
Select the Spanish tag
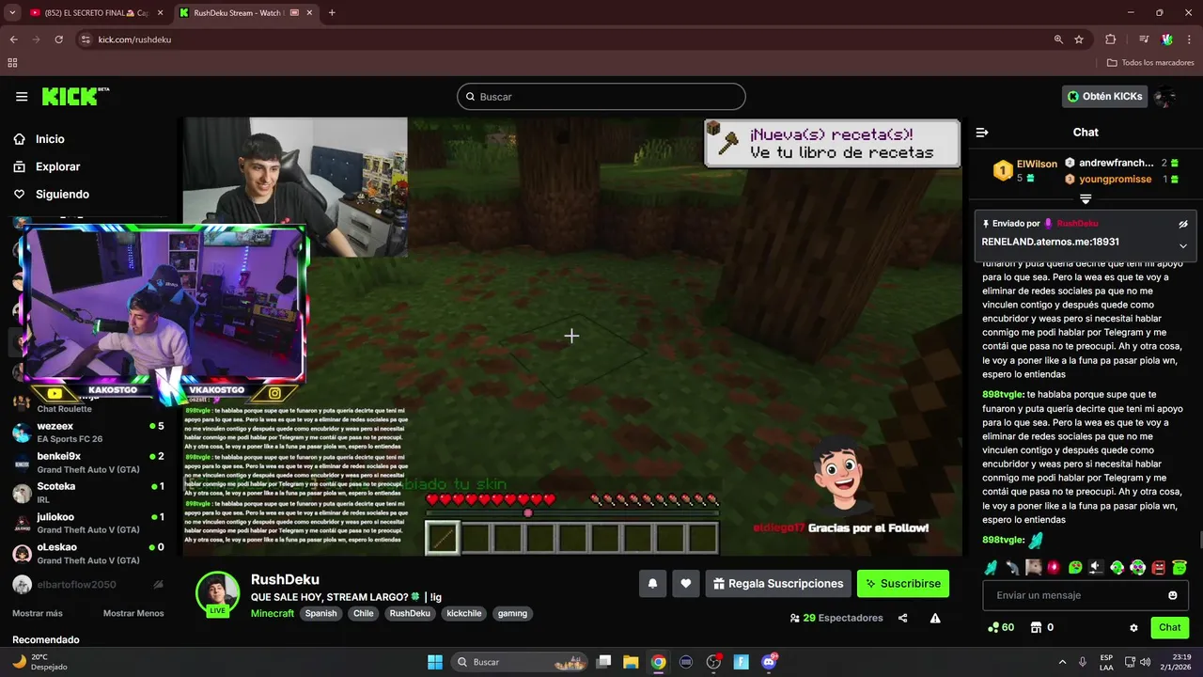pyautogui.click(x=320, y=613)
